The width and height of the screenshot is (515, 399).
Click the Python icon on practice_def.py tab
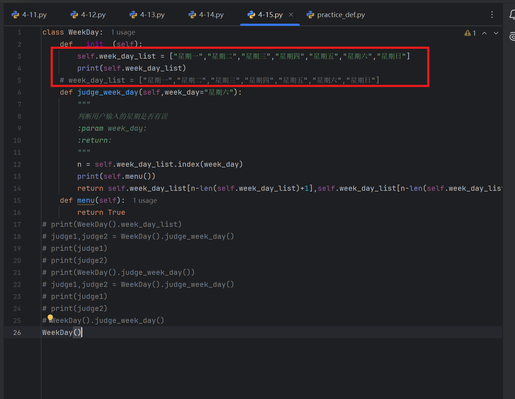tap(310, 15)
